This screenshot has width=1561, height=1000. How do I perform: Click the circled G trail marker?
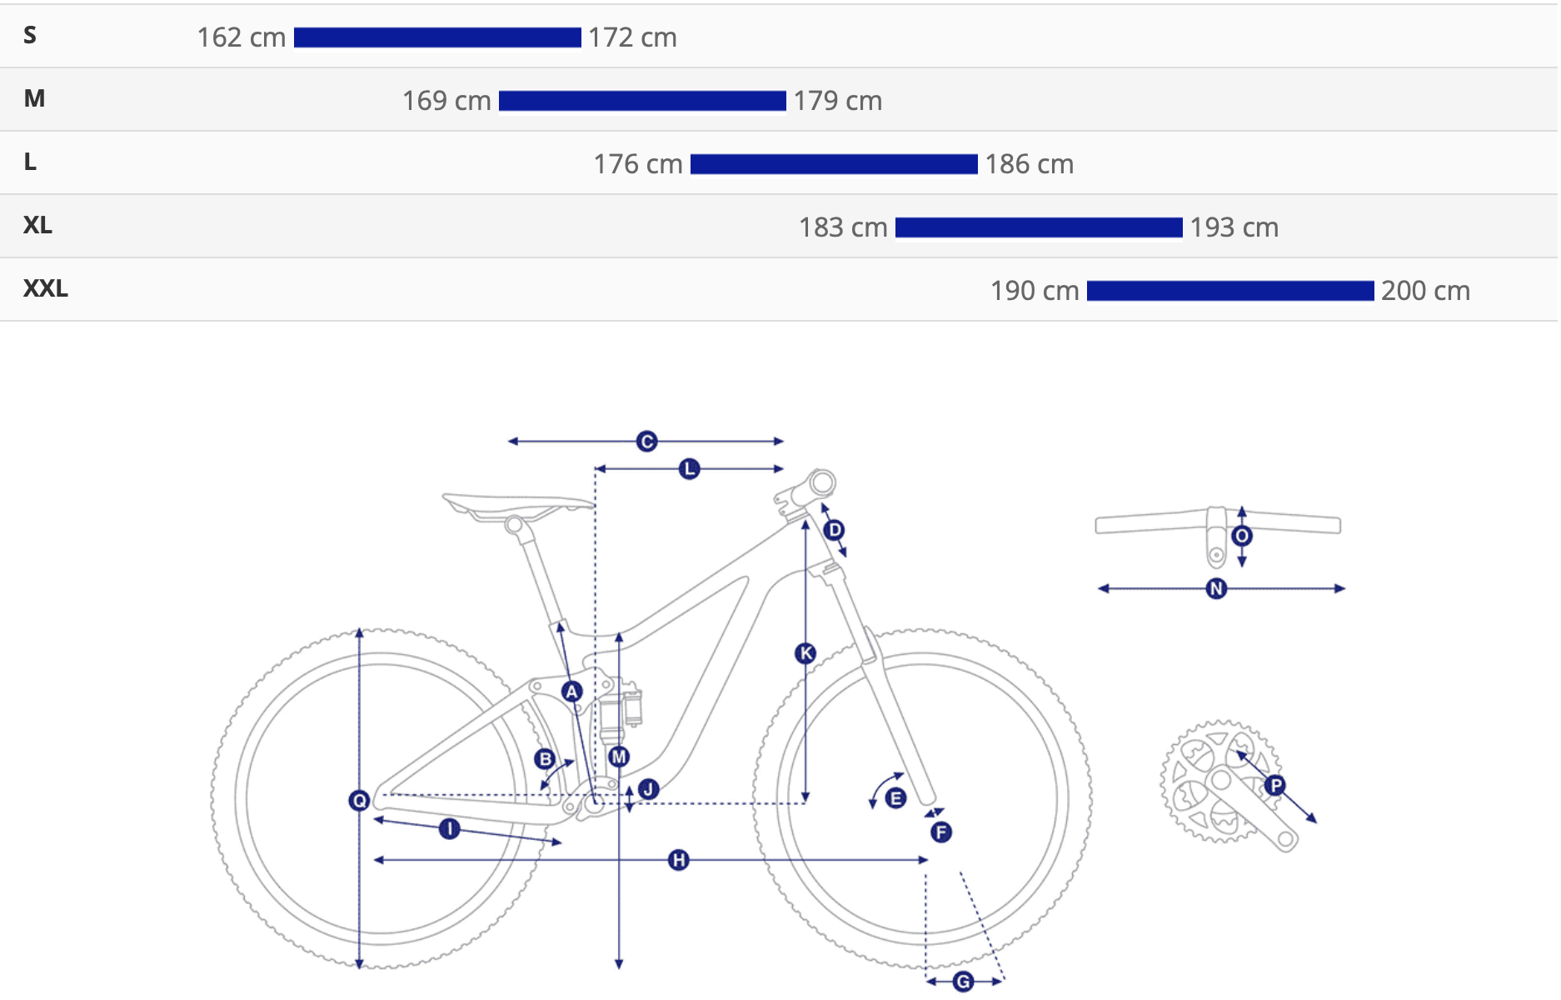tap(963, 982)
